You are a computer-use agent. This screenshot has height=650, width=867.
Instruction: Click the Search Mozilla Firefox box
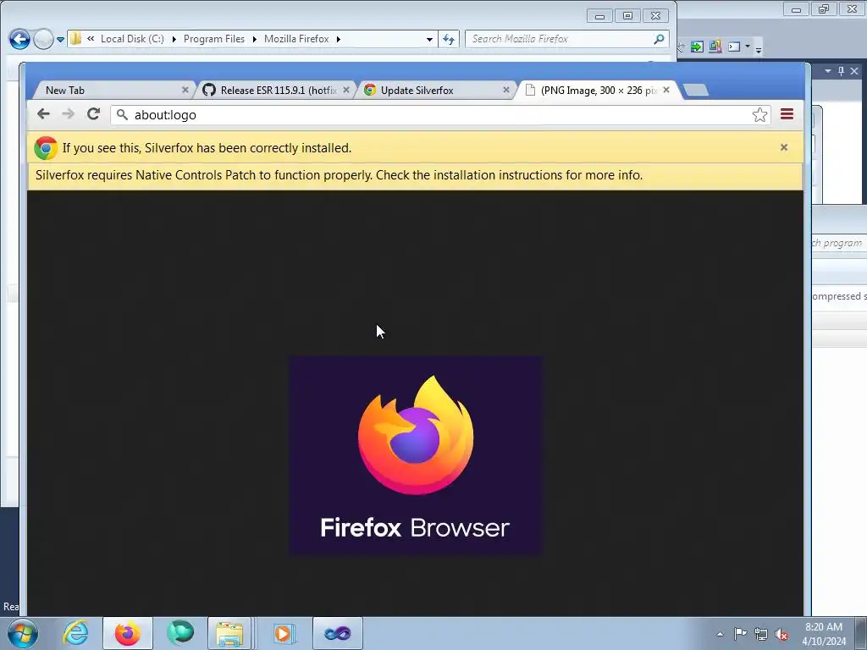(x=566, y=39)
